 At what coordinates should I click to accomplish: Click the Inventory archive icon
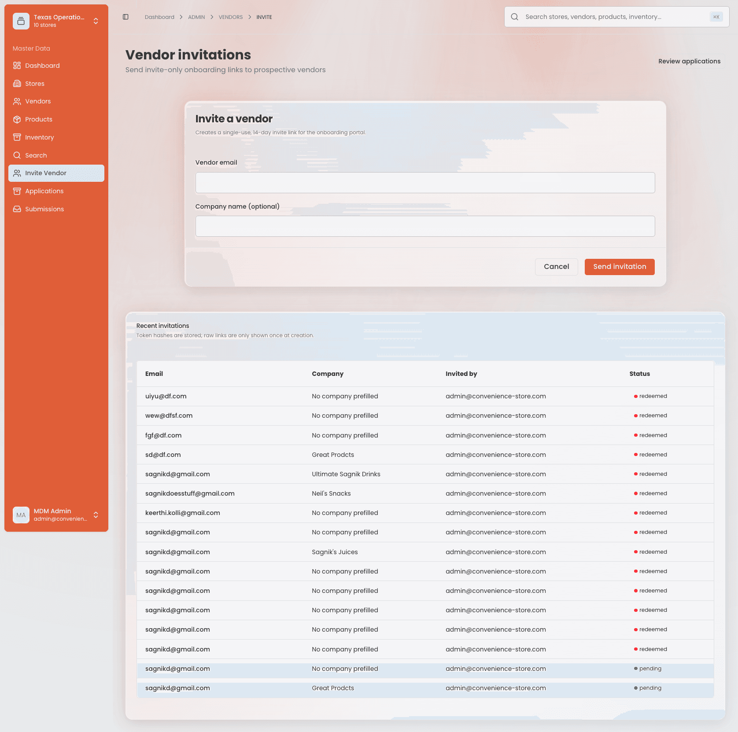tap(17, 137)
